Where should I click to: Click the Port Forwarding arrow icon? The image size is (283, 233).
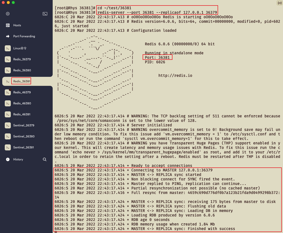[8, 36]
